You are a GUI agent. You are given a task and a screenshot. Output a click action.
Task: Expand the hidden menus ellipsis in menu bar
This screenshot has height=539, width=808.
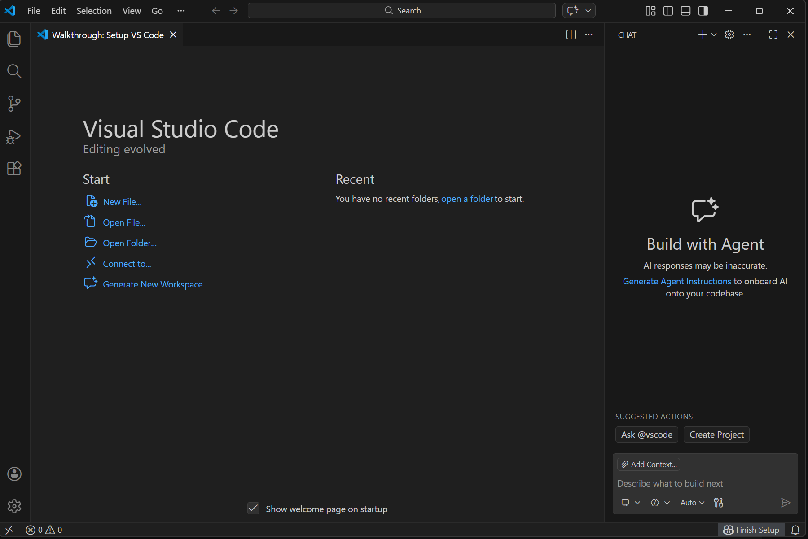[181, 11]
